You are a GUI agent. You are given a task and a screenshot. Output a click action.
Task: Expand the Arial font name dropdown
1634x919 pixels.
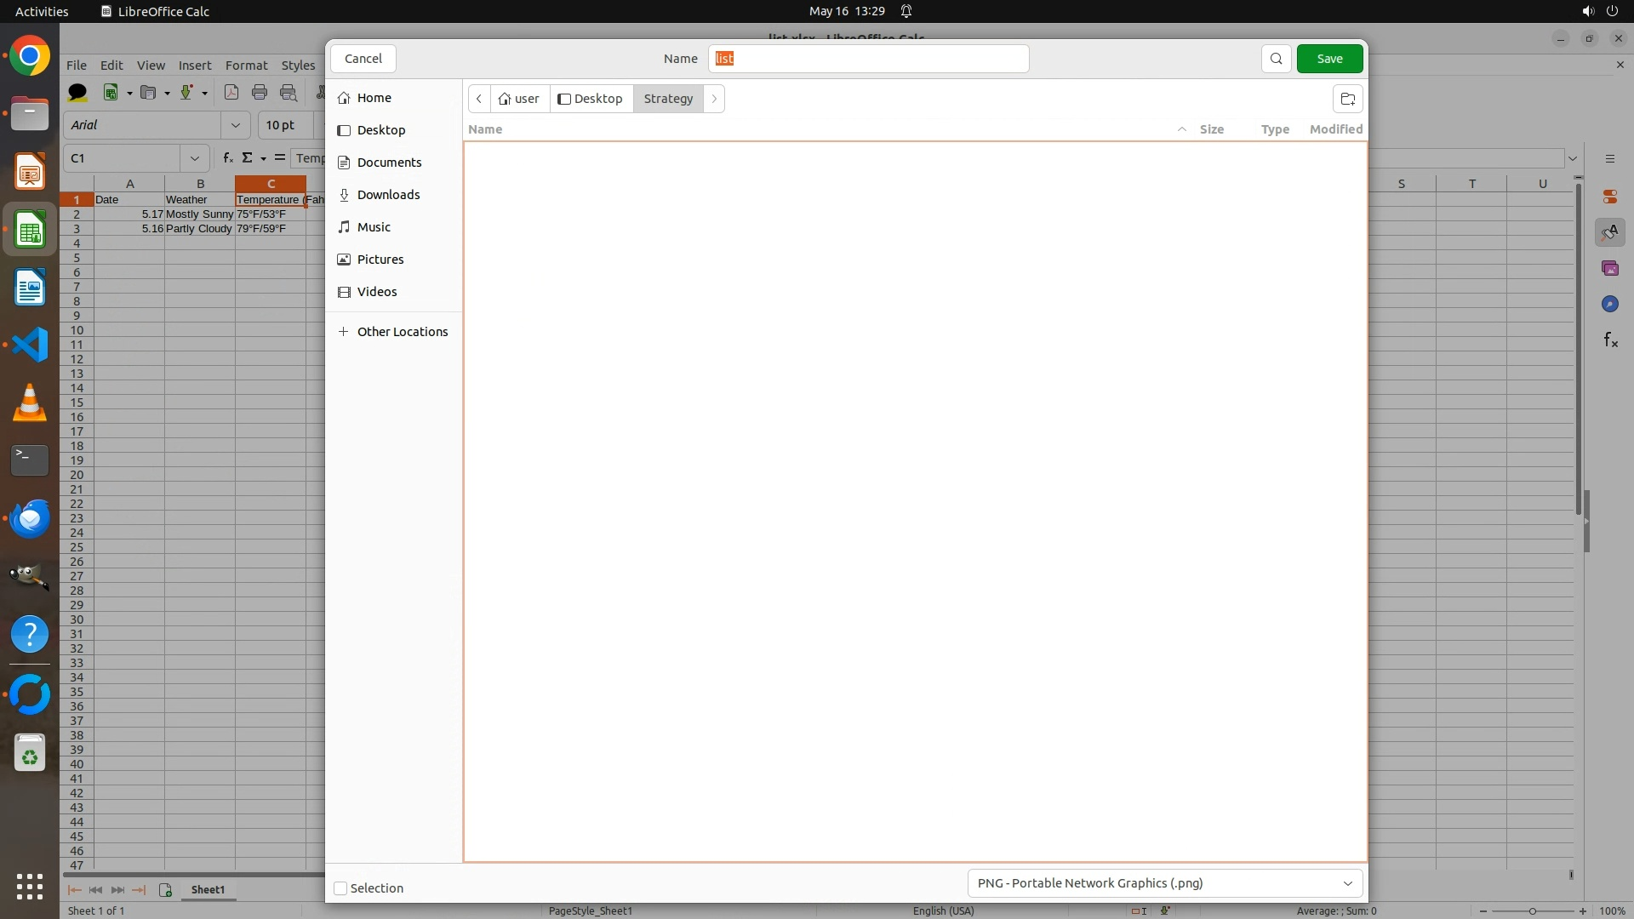[x=235, y=125]
